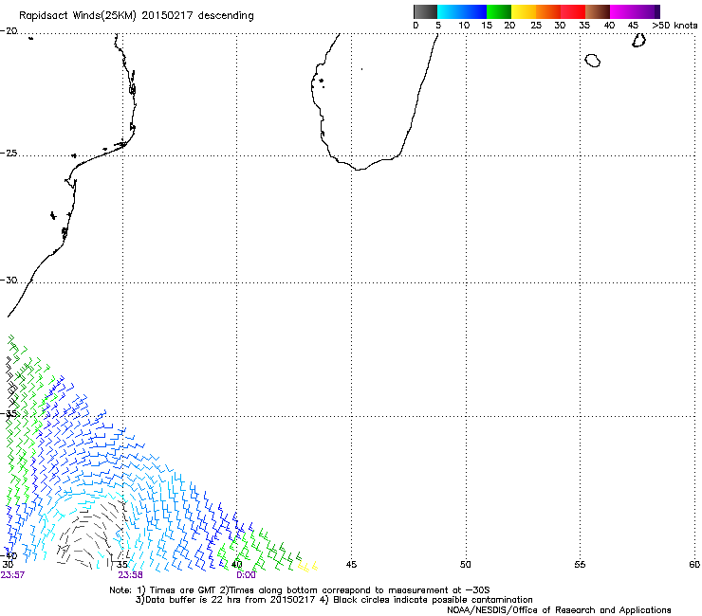Click the latitude label '-20'
The width and height of the screenshot is (702, 616).
9,31
